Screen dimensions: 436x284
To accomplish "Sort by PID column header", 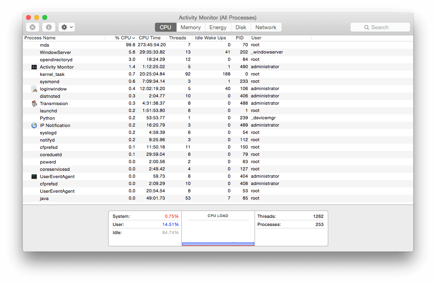I will [x=240, y=38].
